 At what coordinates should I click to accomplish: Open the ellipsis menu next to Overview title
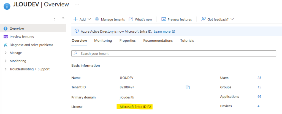click(77, 4)
